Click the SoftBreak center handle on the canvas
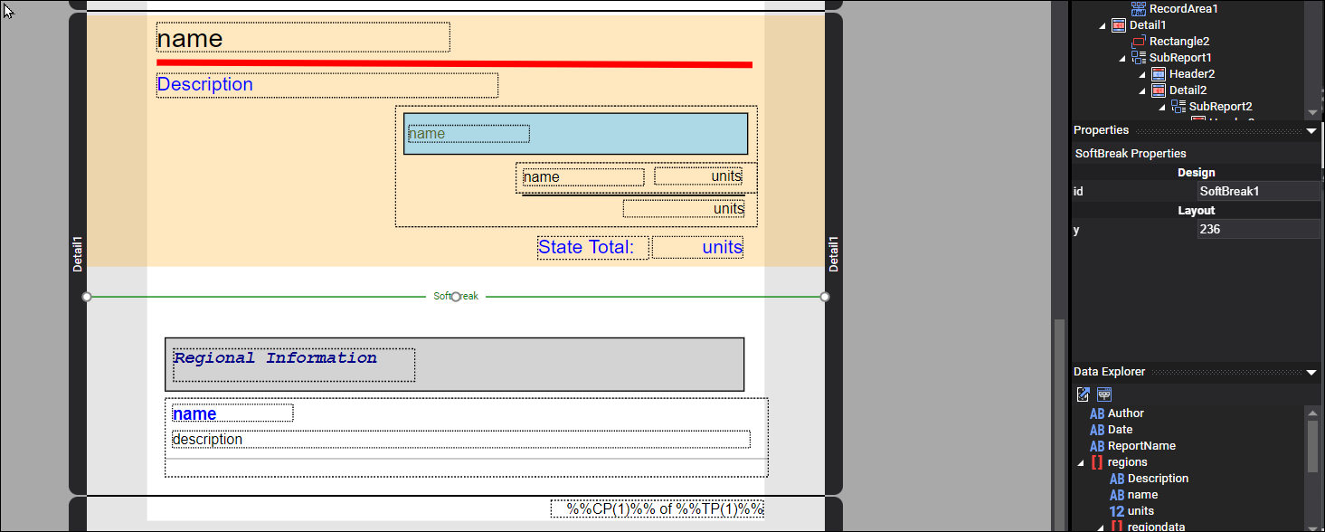 point(456,297)
